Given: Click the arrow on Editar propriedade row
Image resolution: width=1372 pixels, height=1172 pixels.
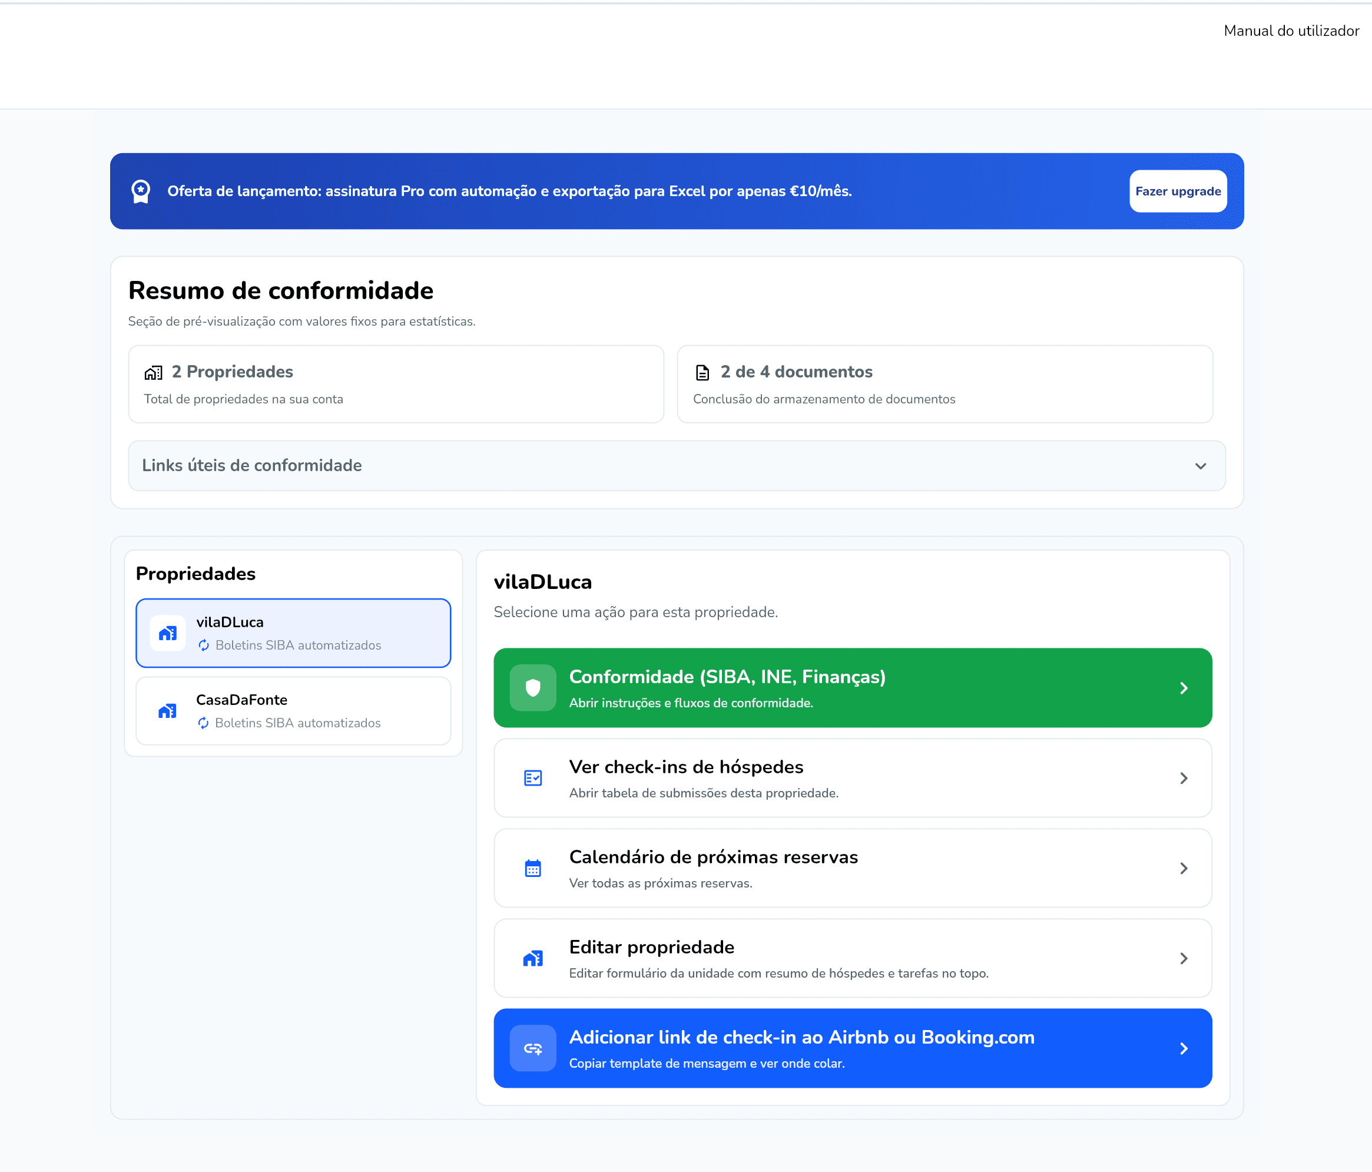Looking at the screenshot, I should [1184, 958].
